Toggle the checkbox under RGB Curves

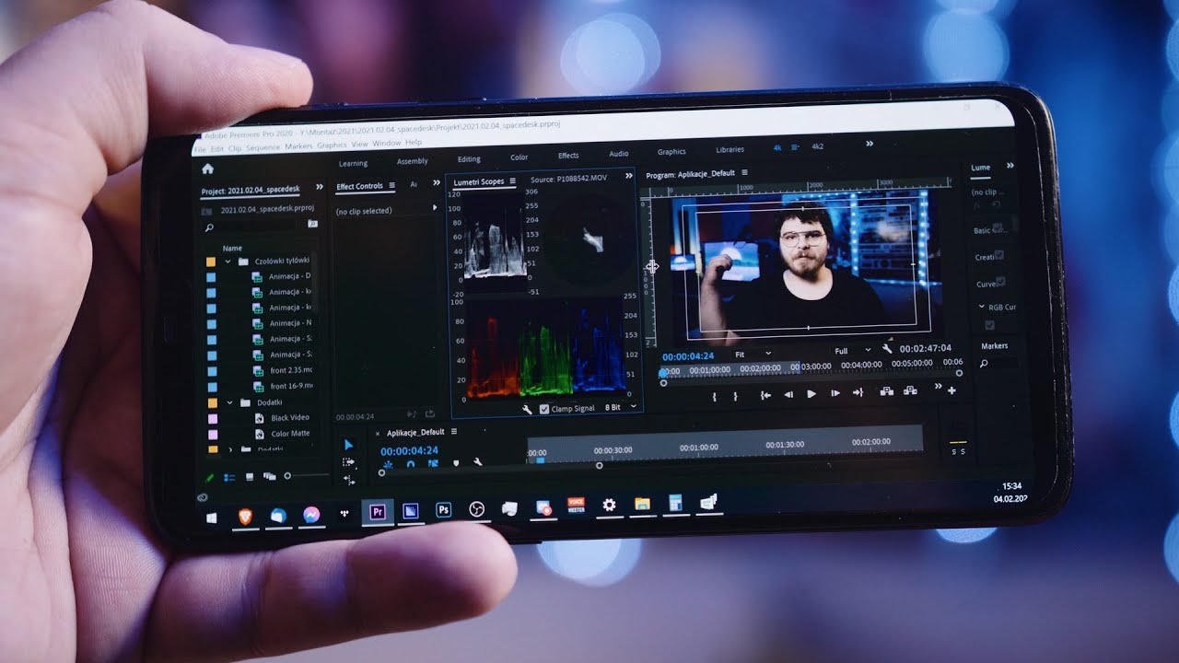990,325
